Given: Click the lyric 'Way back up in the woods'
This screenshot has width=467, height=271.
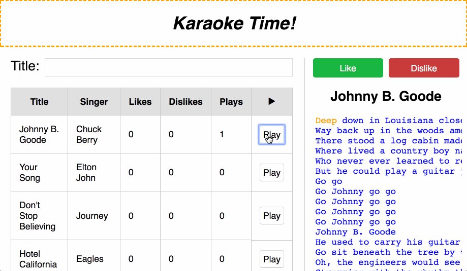Looking at the screenshot, I should 380,131.
